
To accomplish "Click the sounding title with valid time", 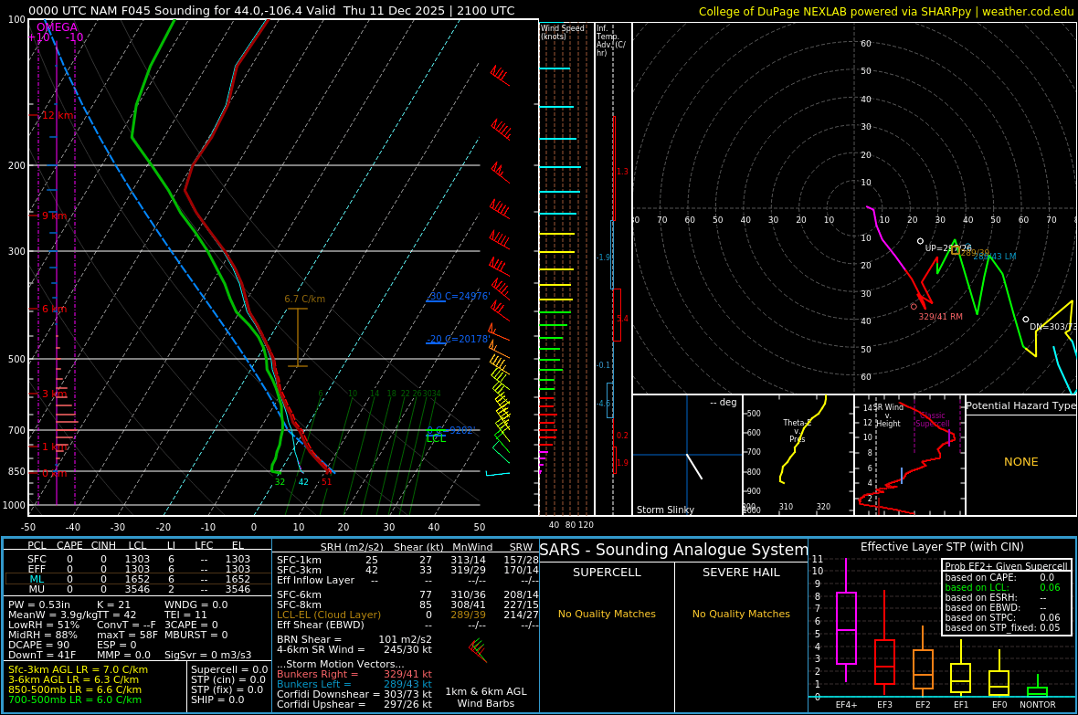I will [x=271, y=11].
